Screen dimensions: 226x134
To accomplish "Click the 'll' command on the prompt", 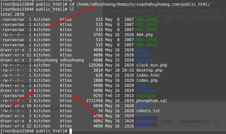I will pyautogui.click(x=72, y=9).
